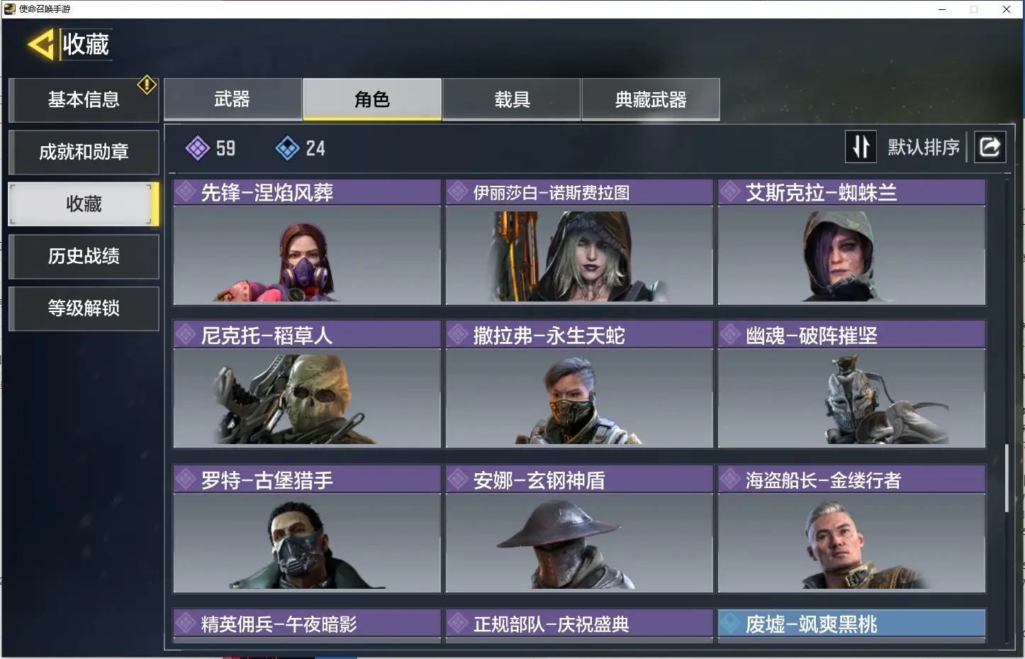The image size is (1025, 659).
Task: Select the 尼克托-稻草人 character card
Action: point(307,384)
